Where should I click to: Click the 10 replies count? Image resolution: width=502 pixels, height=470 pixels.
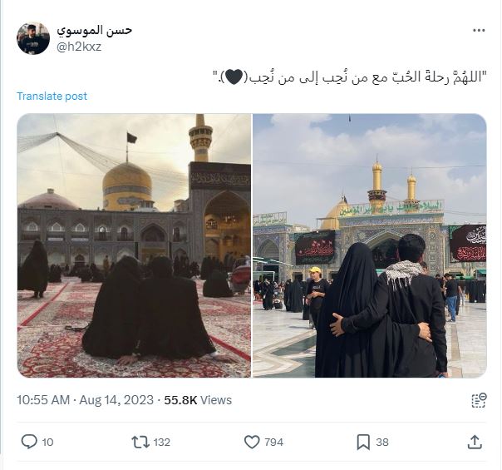47,442
